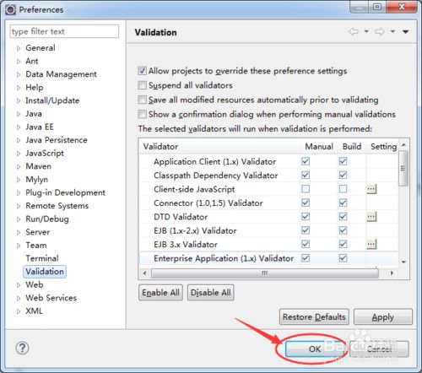
Task: Toggle Manual for Connector Validator
Action: 306,203
